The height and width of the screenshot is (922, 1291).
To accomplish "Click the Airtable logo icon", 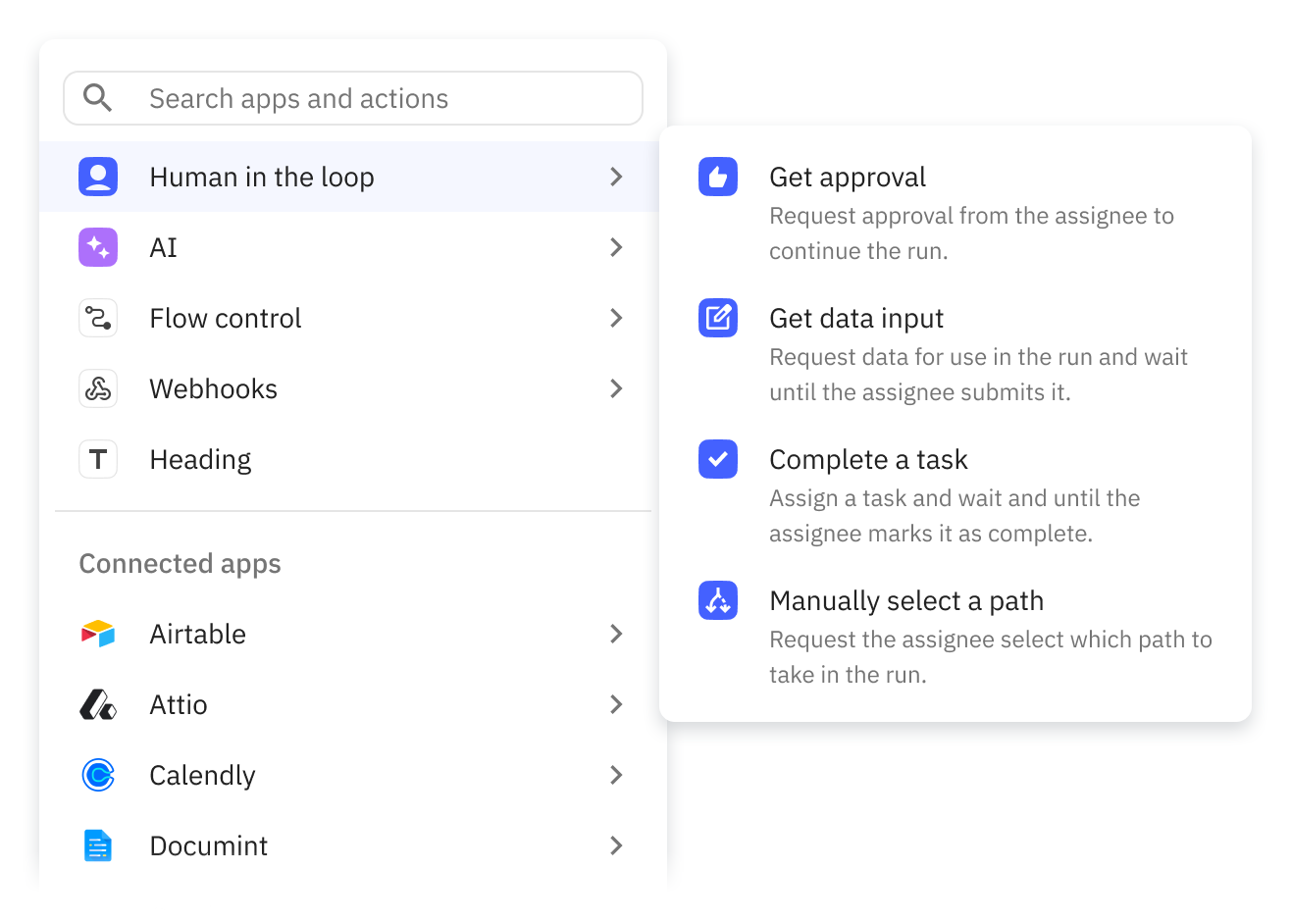I will 98,634.
